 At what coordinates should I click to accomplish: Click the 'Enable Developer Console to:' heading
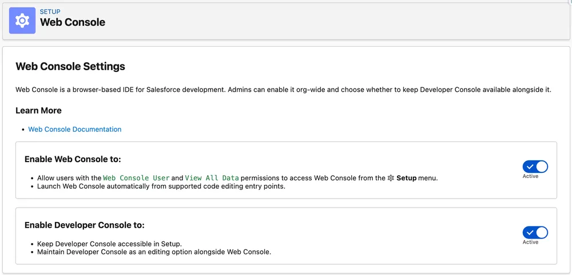[x=85, y=225]
